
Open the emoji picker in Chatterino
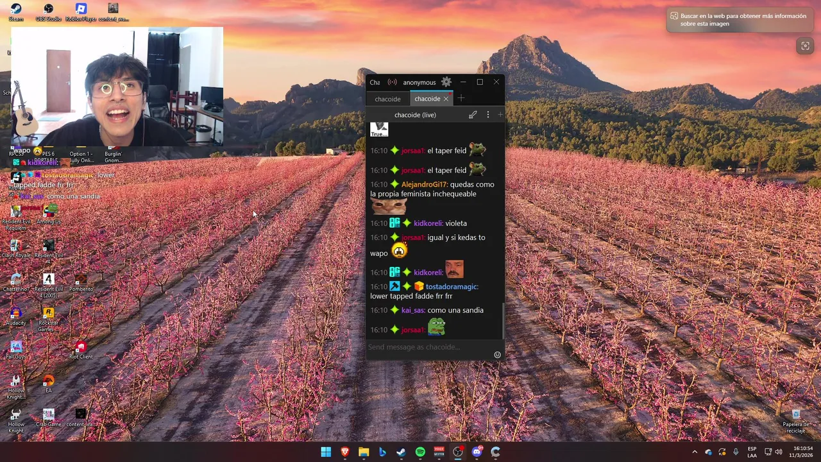[497, 355]
